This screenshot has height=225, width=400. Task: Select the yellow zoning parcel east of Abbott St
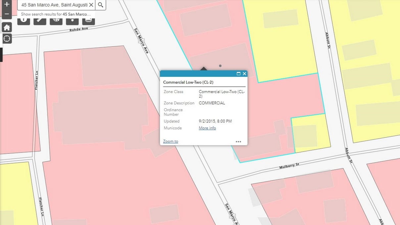tap(371, 93)
